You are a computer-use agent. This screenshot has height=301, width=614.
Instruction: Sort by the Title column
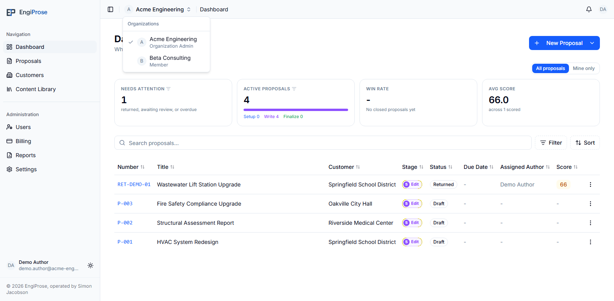[166, 167]
